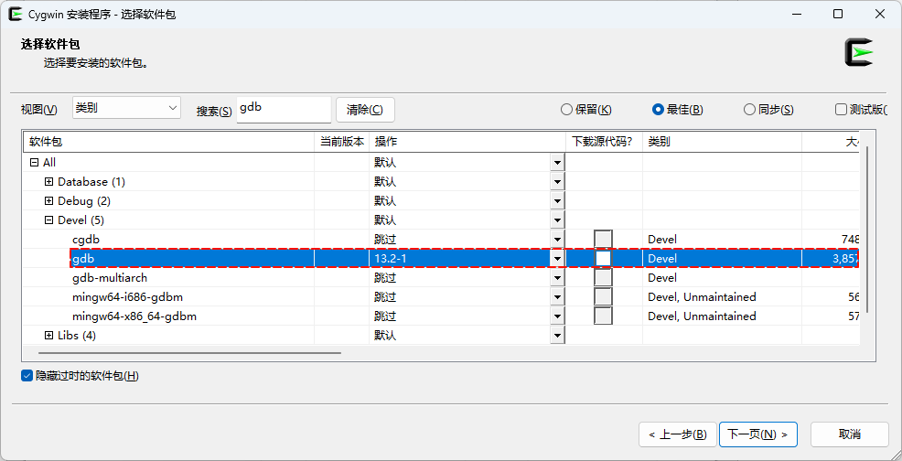902x461 pixels.
Task: Open the action dropdown for the All row
Action: click(557, 163)
